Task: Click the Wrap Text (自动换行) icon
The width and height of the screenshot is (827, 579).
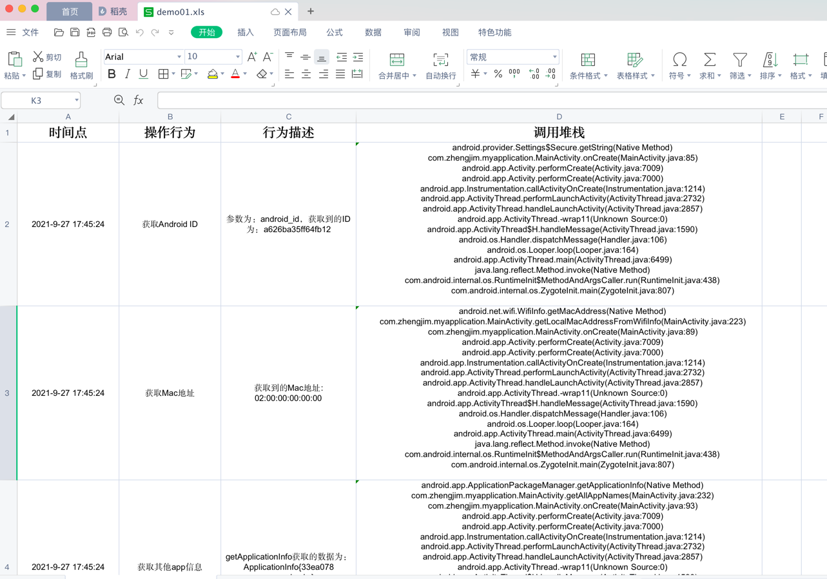Action: (441, 60)
